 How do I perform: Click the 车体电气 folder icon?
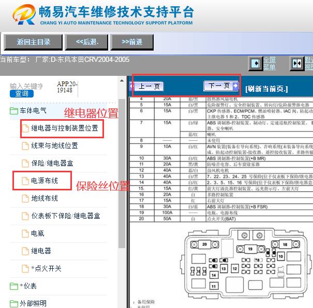(14, 111)
